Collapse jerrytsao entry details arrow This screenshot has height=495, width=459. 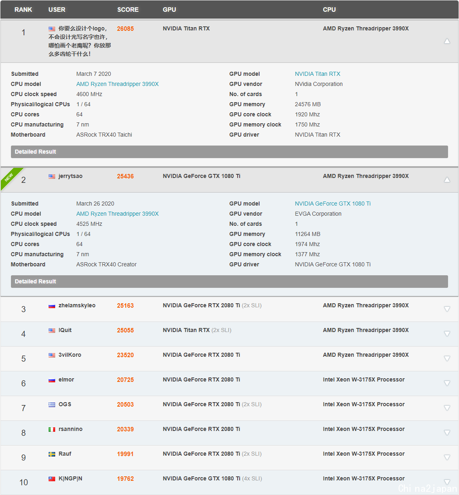(x=447, y=180)
